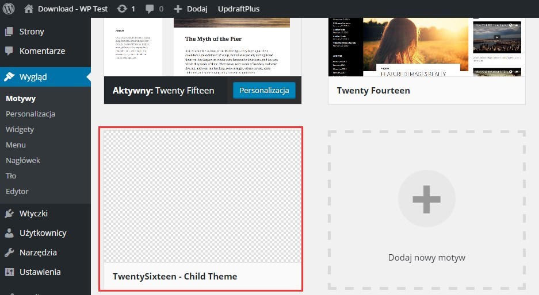The width and height of the screenshot is (539, 295).
Task: Click the update count number 1
Action: [133, 9]
